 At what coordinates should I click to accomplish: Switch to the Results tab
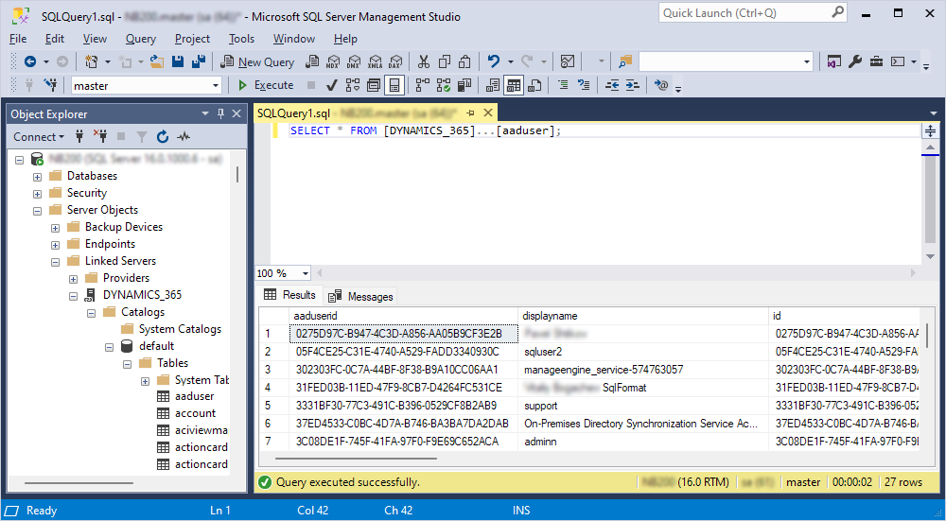(290, 295)
